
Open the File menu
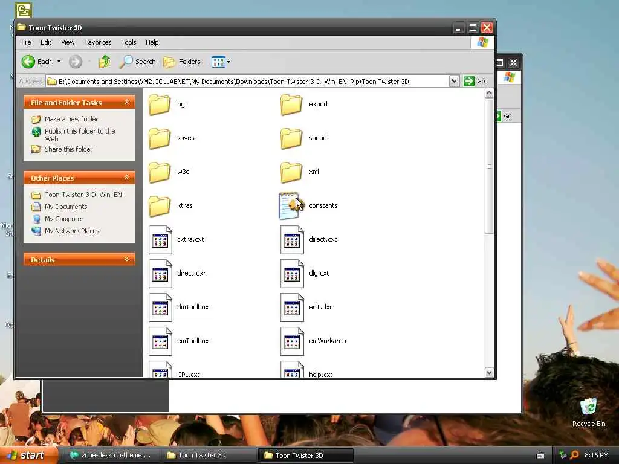coord(26,42)
